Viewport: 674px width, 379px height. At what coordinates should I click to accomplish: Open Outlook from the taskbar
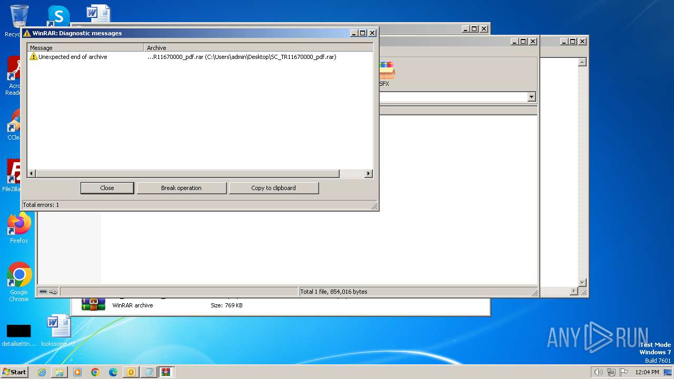point(131,372)
